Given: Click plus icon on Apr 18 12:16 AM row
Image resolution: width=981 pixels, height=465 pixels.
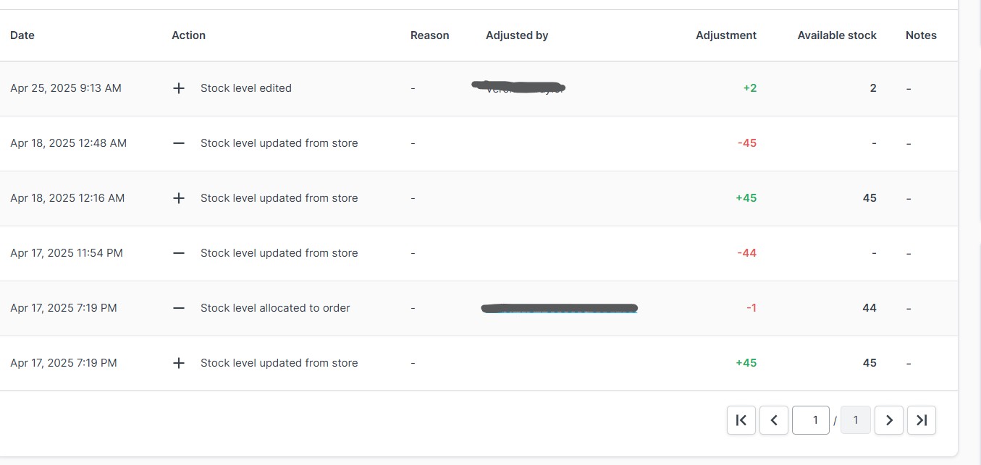Looking at the screenshot, I should pyautogui.click(x=179, y=198).
